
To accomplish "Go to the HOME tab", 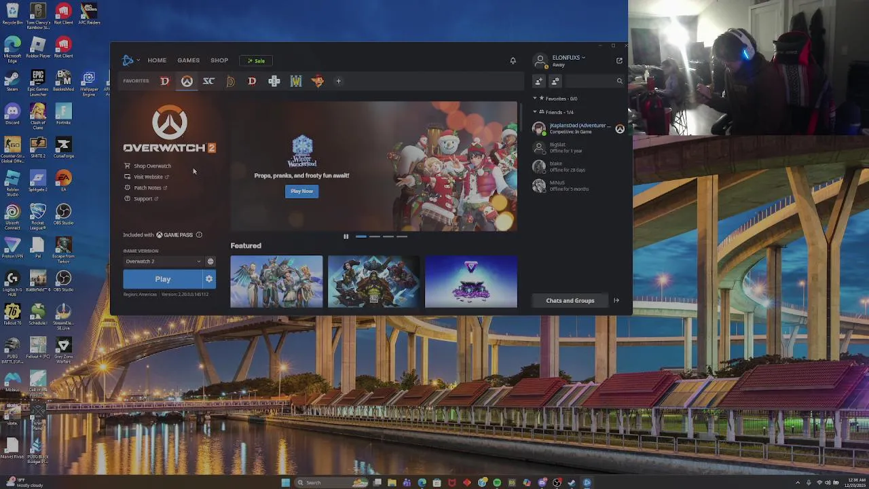I will (x=157, y=60).
